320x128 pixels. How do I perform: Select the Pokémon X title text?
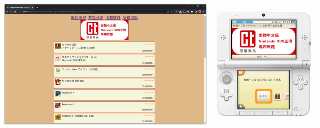tap(68, 93)
